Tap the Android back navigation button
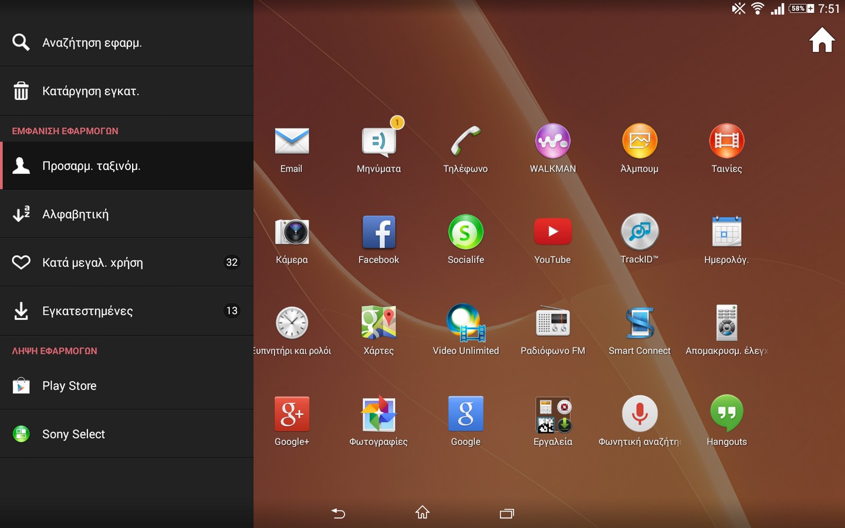The width and height of the screenshot is (845, 528). (339, 513)
